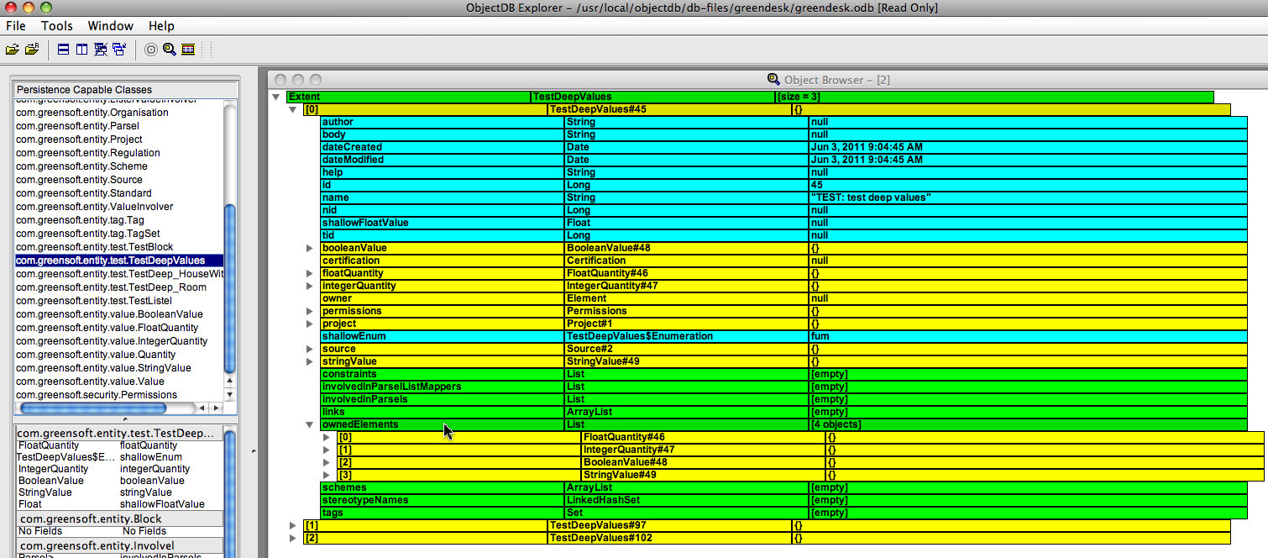
Task: Expand the TestDeepValues#97 entry
Action: pos(292,525)
